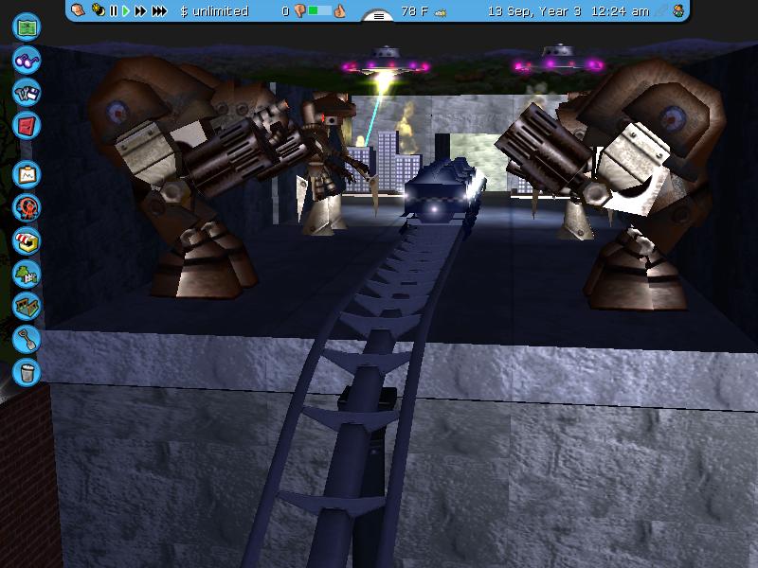Open the red scenario objectives book
Image resolution: width=758 pixels, height=568 pixels.
[27, 126]
